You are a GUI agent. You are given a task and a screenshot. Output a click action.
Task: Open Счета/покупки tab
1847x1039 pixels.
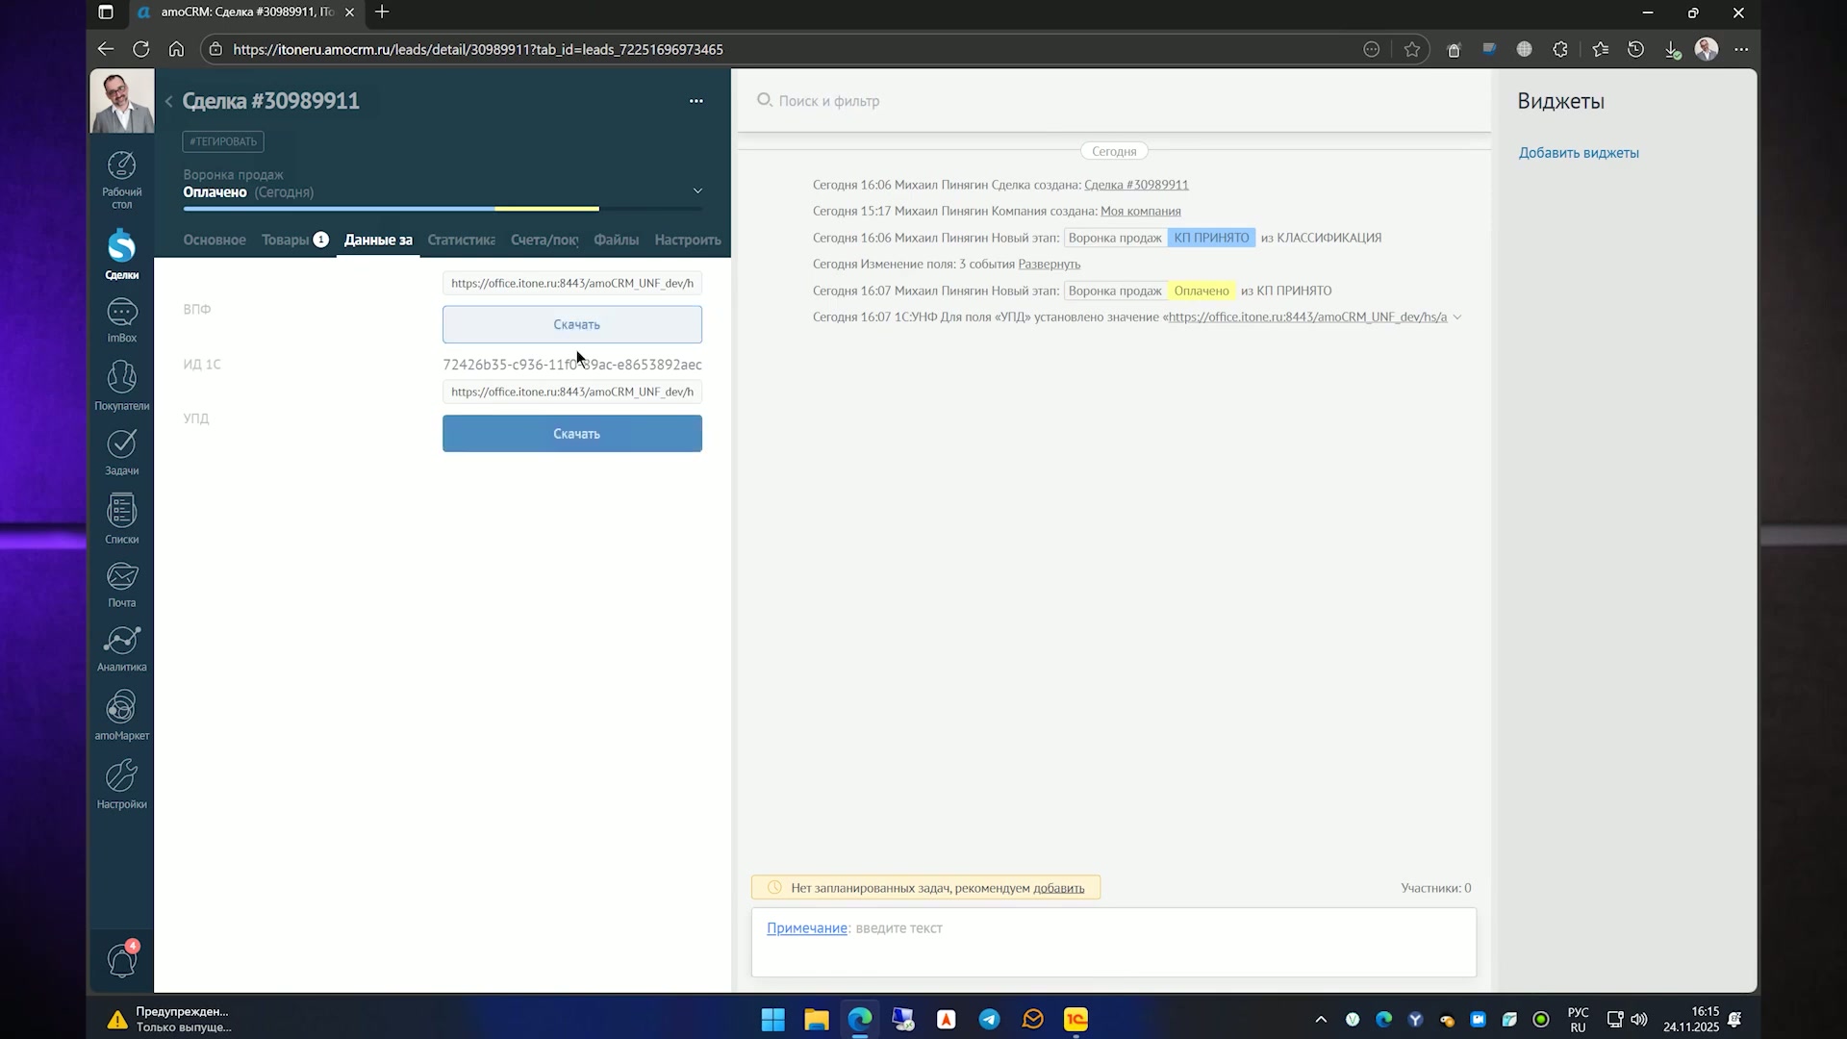pyautogui.click(x=544, y=240)
